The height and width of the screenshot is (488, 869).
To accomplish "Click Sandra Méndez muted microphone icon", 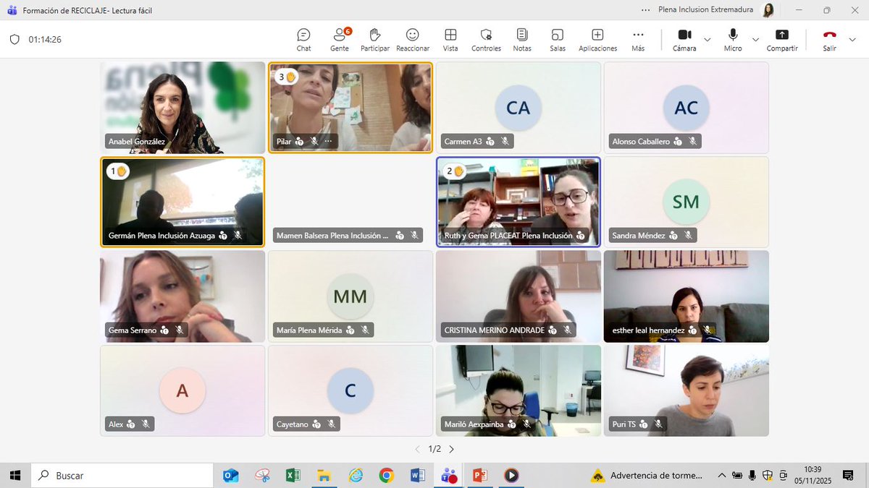I will click(689, 235).
